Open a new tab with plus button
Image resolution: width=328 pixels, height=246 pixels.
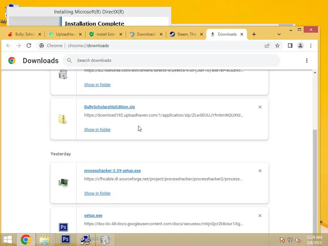[254, 34]
